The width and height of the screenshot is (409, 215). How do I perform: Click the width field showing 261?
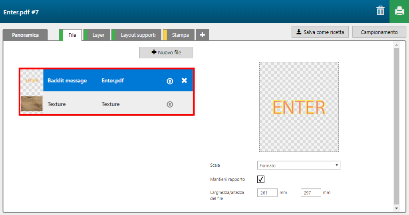(267, 193)
